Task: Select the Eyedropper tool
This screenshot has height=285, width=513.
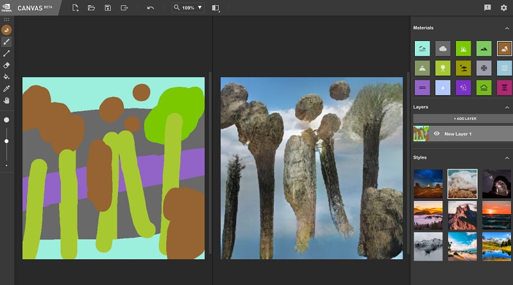Action: [x=6, y=88]
